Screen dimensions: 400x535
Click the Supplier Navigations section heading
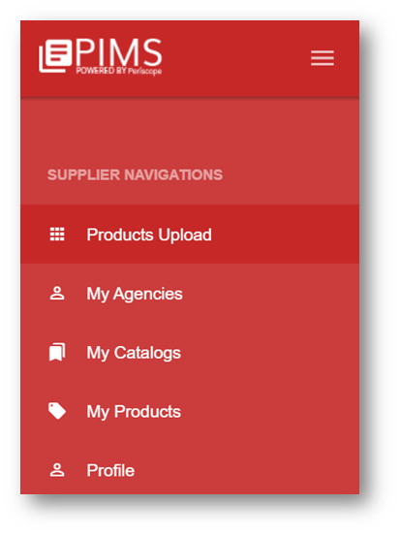(x=135, y=174)
